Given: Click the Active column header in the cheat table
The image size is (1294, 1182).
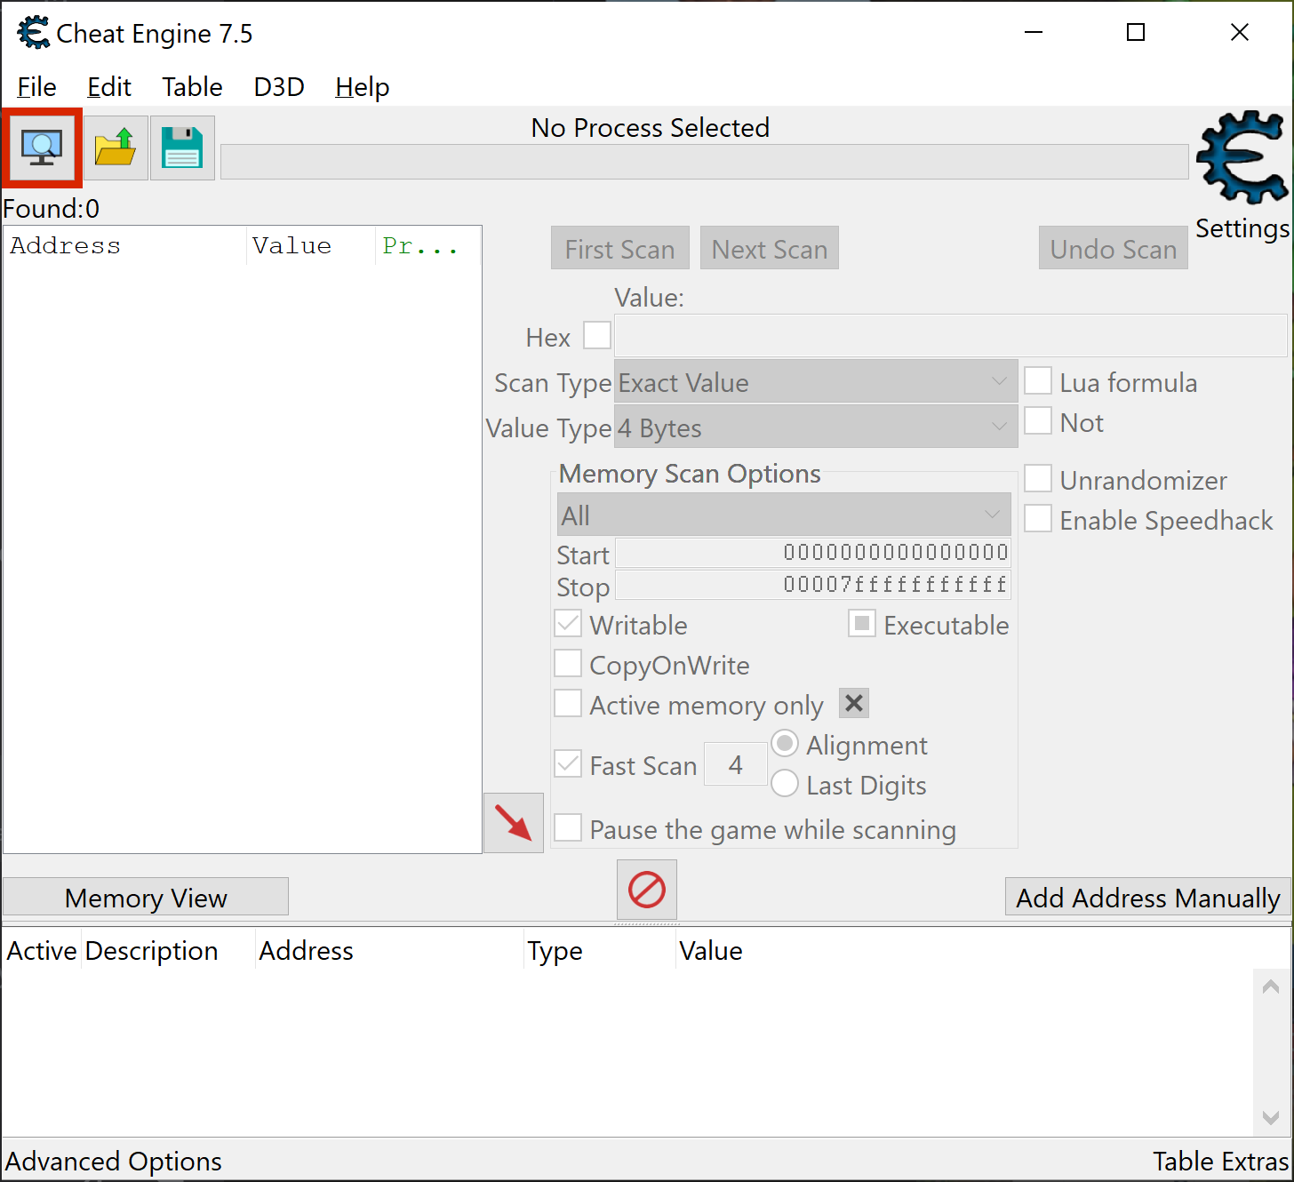Looking at the screenshot, I should click(42, 951).
